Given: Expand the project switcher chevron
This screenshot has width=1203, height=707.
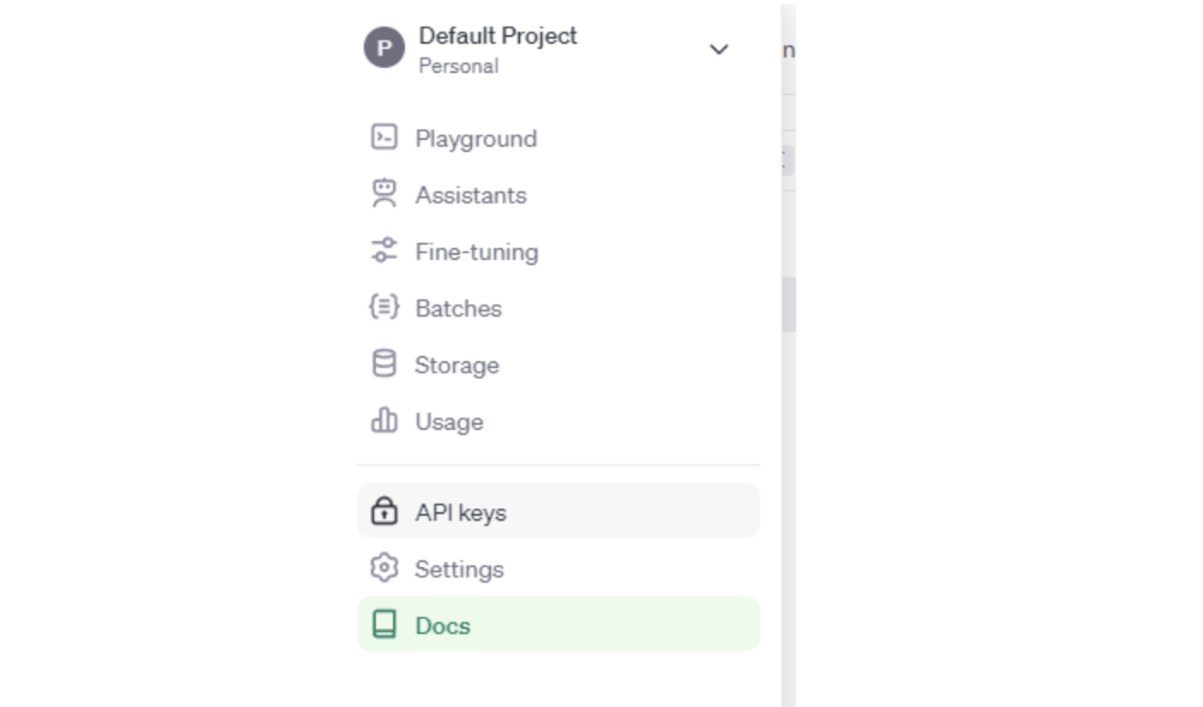Looking at the screenshot, I should coord(719,50).
